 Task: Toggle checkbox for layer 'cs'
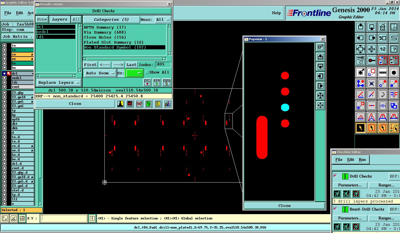point(4,54)
